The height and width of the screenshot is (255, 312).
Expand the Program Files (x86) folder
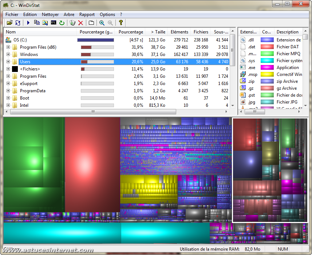pyautogui.click(x=8, y=47)
